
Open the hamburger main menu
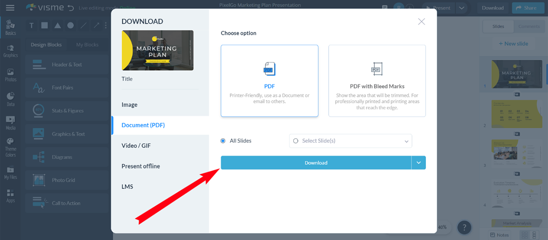point(10,8)
